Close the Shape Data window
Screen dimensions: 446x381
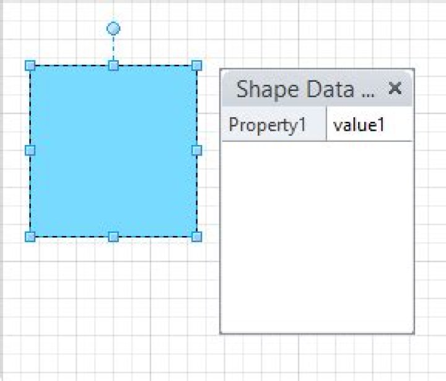[x=395, y=88]
